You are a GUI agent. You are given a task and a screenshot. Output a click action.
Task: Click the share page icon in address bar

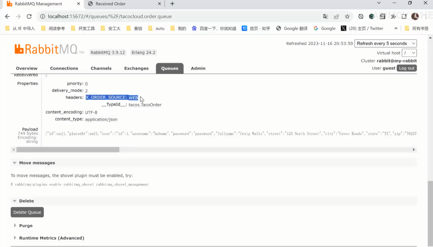pyautogui.click(x=336, y=16)
